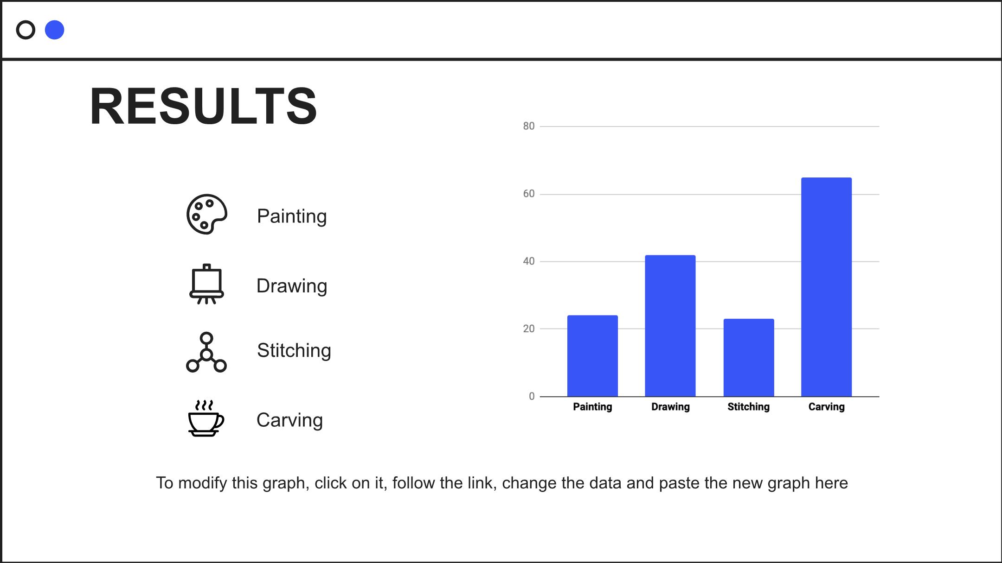Select the RESULTS heading text
This screenshot has width=1002, height=563.
click(204, 106)
